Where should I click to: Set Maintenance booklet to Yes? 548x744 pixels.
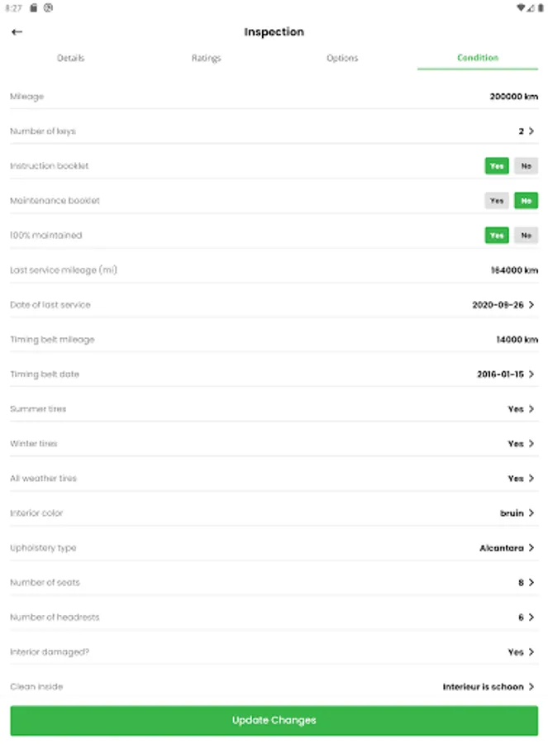[x=496, y=201]
